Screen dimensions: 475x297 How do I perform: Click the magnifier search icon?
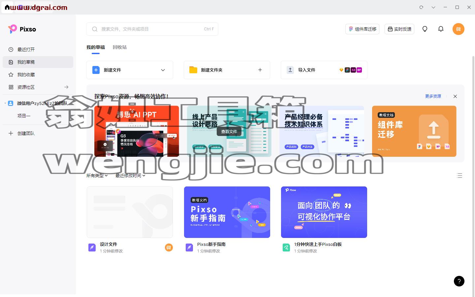[95, 29]
